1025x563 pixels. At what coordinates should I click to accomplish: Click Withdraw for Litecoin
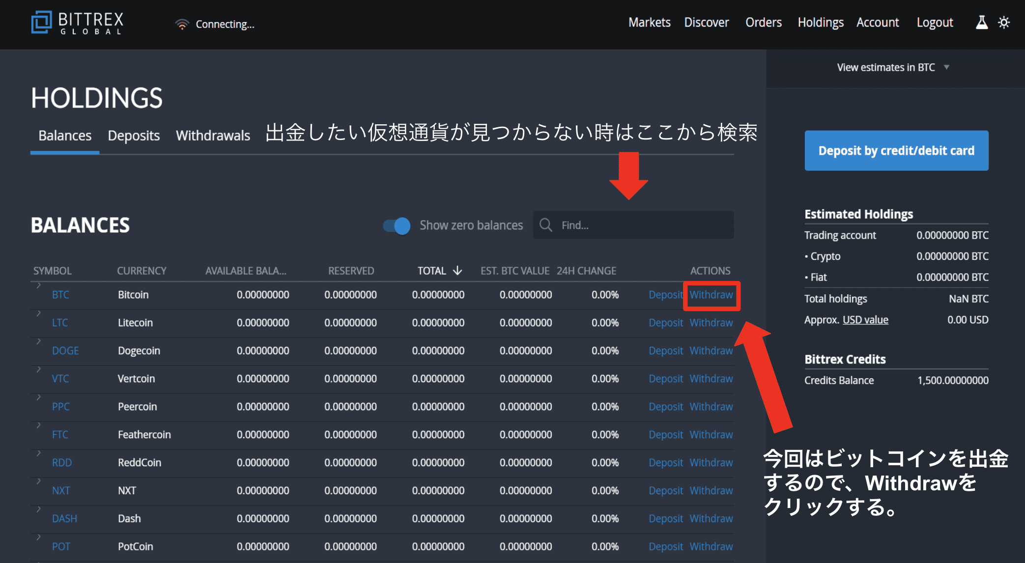point(711,323)
